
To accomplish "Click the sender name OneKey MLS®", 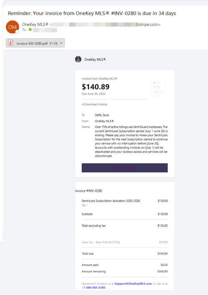I will [x=35, y=25].
